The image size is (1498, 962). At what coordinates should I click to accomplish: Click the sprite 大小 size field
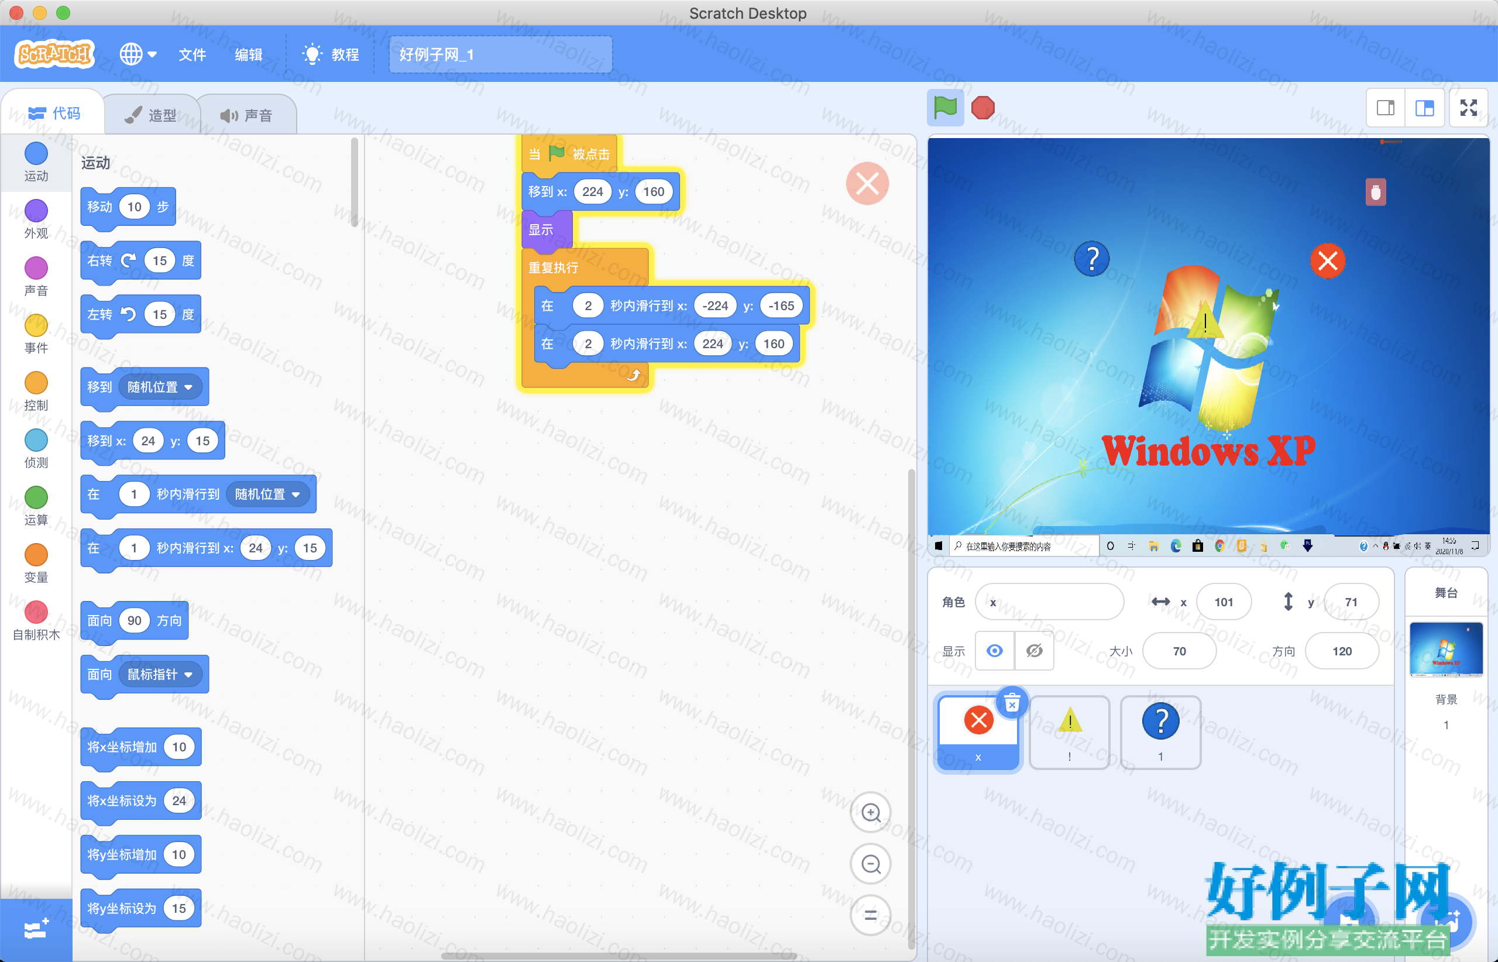click(x=1180, y=651)
